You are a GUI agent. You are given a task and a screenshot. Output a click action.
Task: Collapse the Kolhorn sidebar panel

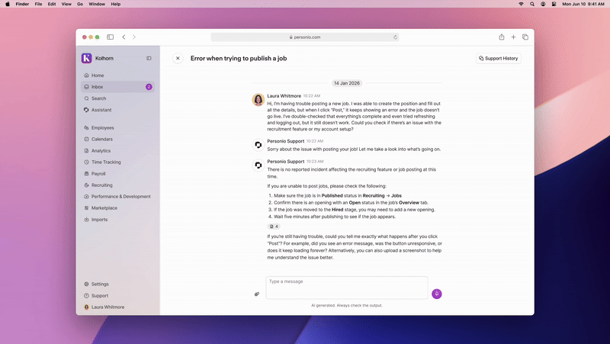(x=149, y=58)
